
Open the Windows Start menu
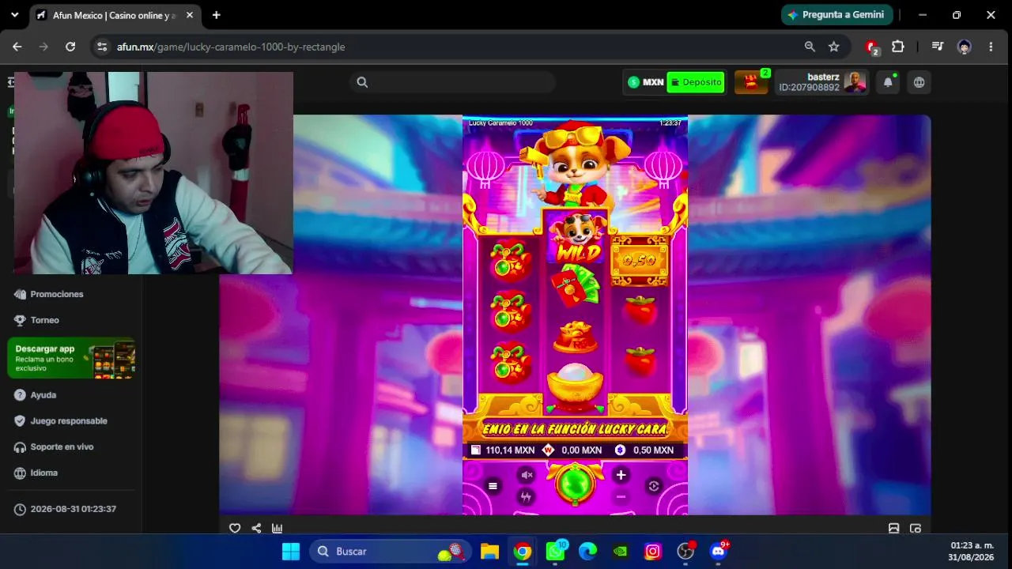tap(291, 552)
